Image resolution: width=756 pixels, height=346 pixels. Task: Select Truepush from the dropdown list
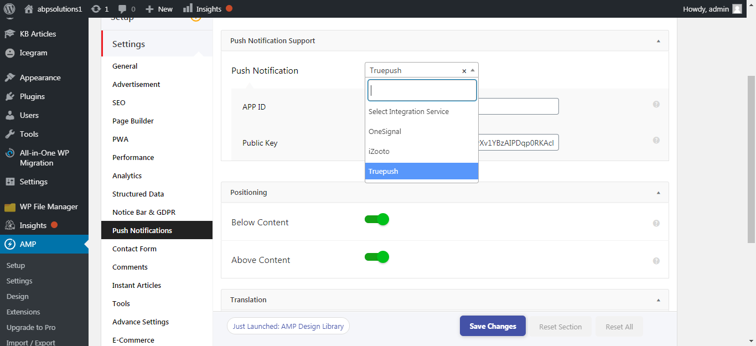pos(422,171)
